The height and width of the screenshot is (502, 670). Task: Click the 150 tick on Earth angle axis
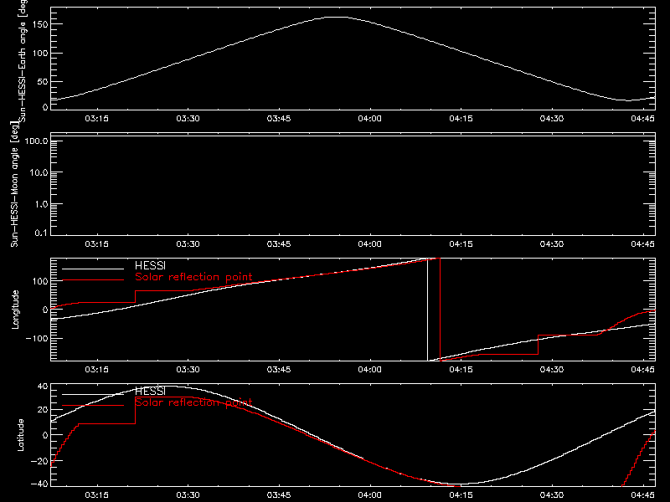click(x=39, y=24)
